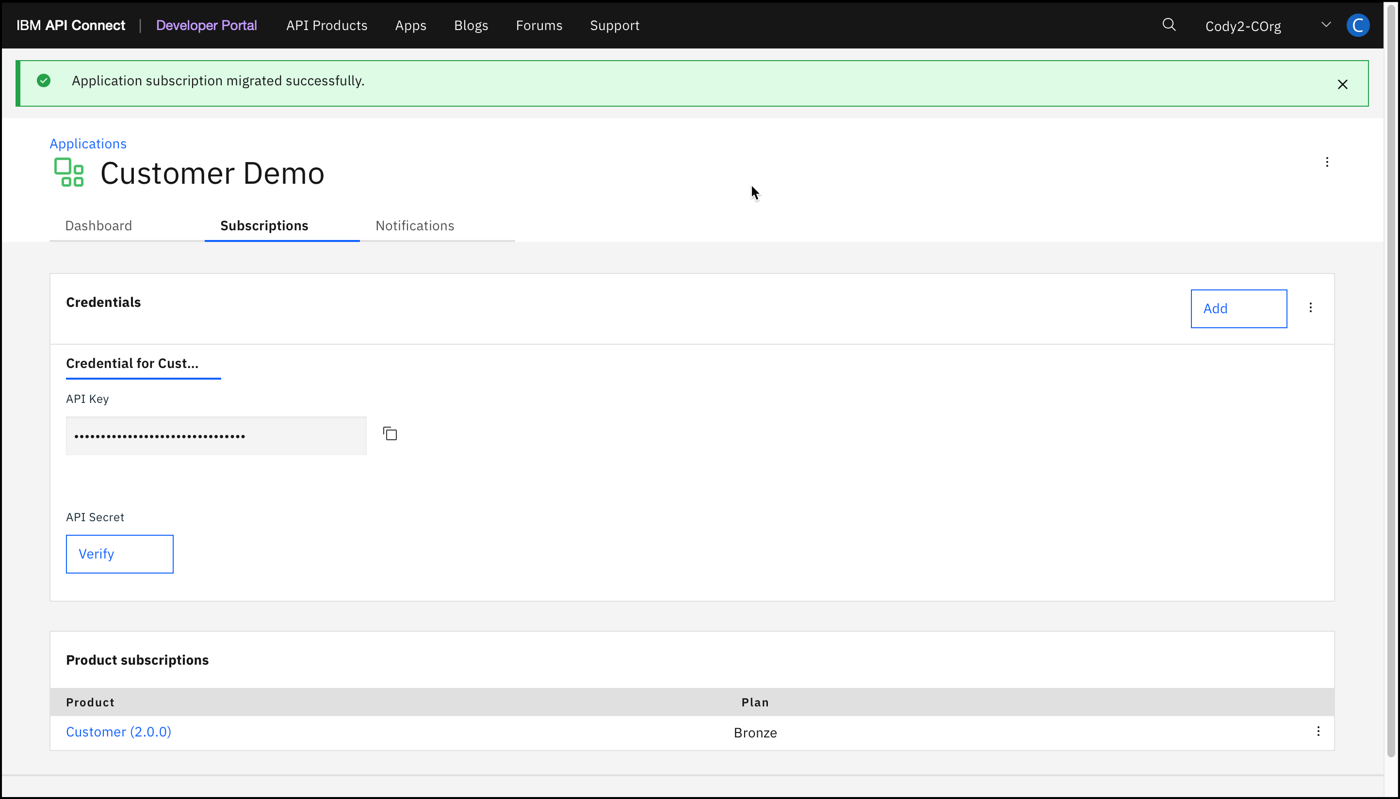Click the masked API Key field
Image resolution: width=1400 pixels, height=799 pixels.
[x=216, y=436]
